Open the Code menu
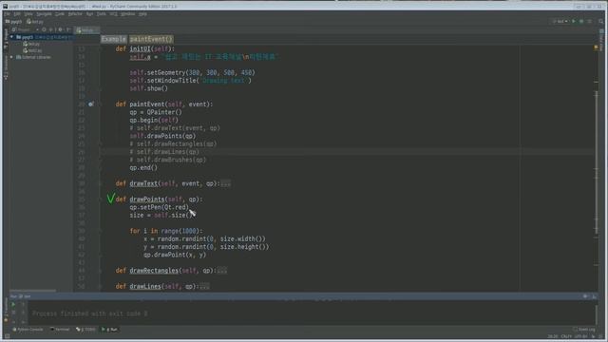The height and width of the screenshot is (342, 608). 59,14
